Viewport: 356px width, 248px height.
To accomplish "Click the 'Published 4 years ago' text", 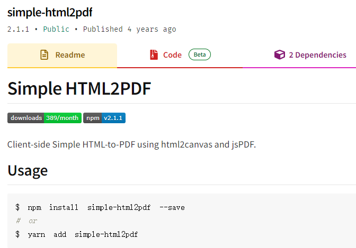I will 129,29.
